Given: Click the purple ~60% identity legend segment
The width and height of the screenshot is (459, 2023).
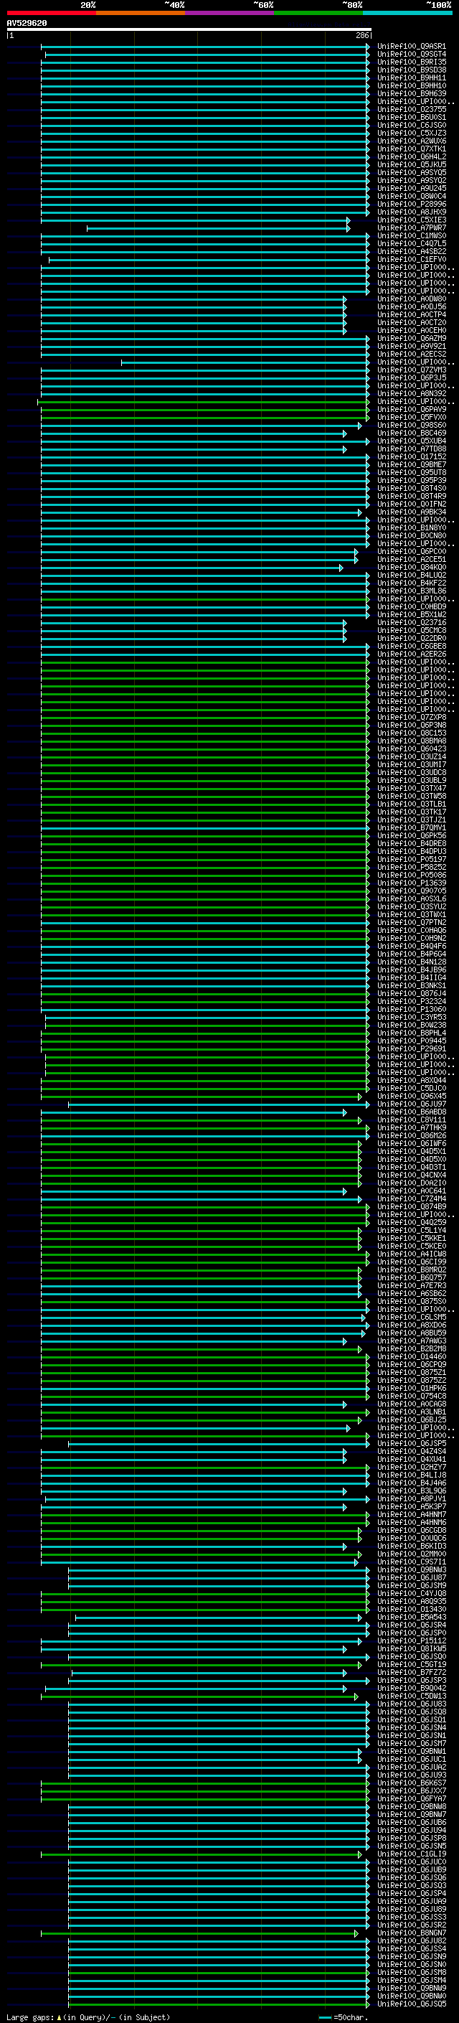Looking at the screenshot, I should tap(230, 13).
